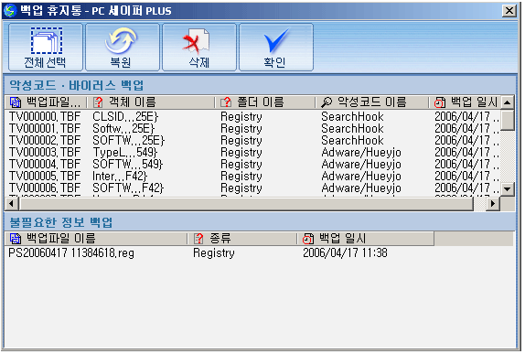
Task: Sort by 객체 이름 column header
Action: [x=150, y=102]
